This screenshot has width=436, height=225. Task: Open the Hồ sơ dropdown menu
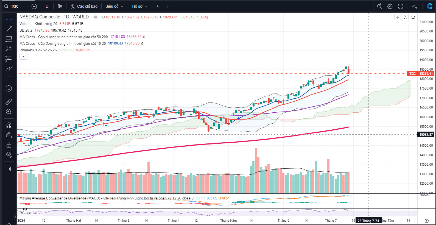pyautogui.click(x=140, y=6)
